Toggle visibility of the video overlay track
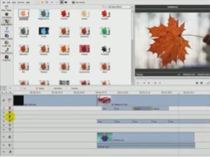 click(x=4, y=137)
